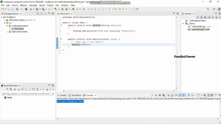Image resolution: width=221 pixels, height=124 pixels.
Task: Expand the JRE System Library node
Action: click(4, 20)
